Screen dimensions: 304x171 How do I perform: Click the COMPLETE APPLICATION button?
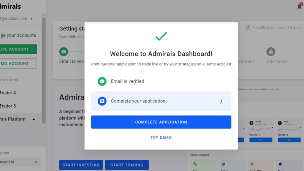pyautogui.click(x=161, y=122)
